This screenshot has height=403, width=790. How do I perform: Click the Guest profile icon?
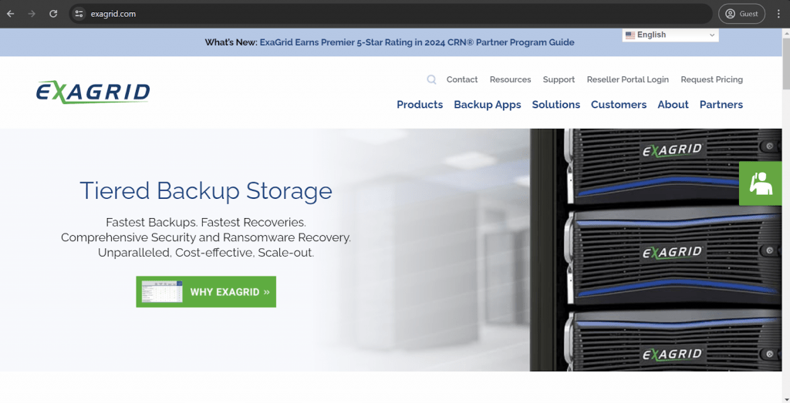coord(741,14)
